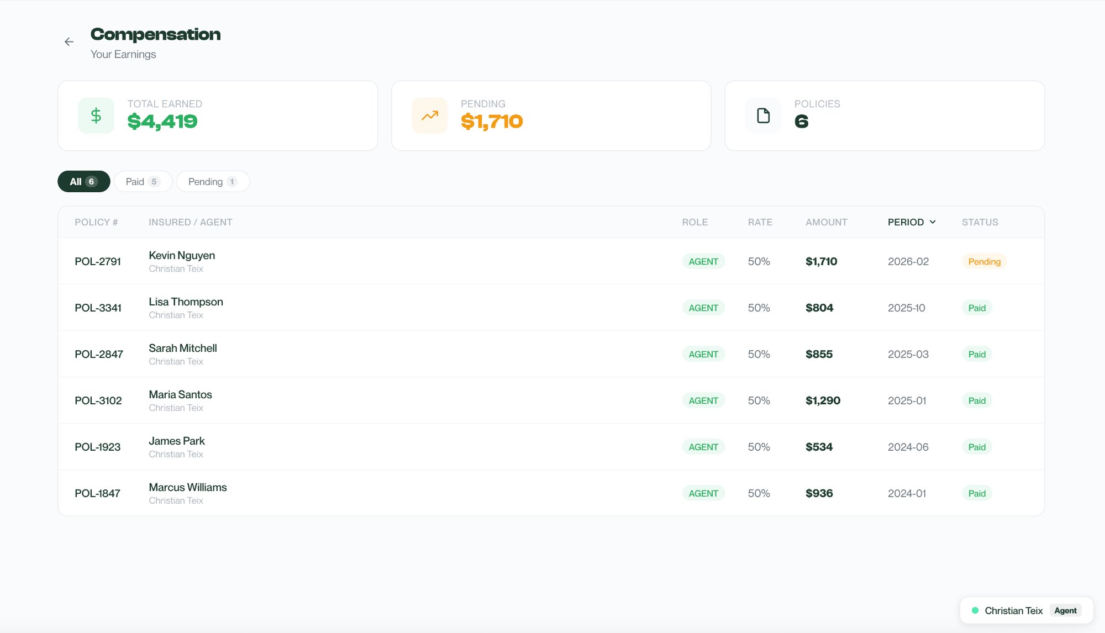Click the Agent role tag in user chip
1105x633 pixels.
1065,610
